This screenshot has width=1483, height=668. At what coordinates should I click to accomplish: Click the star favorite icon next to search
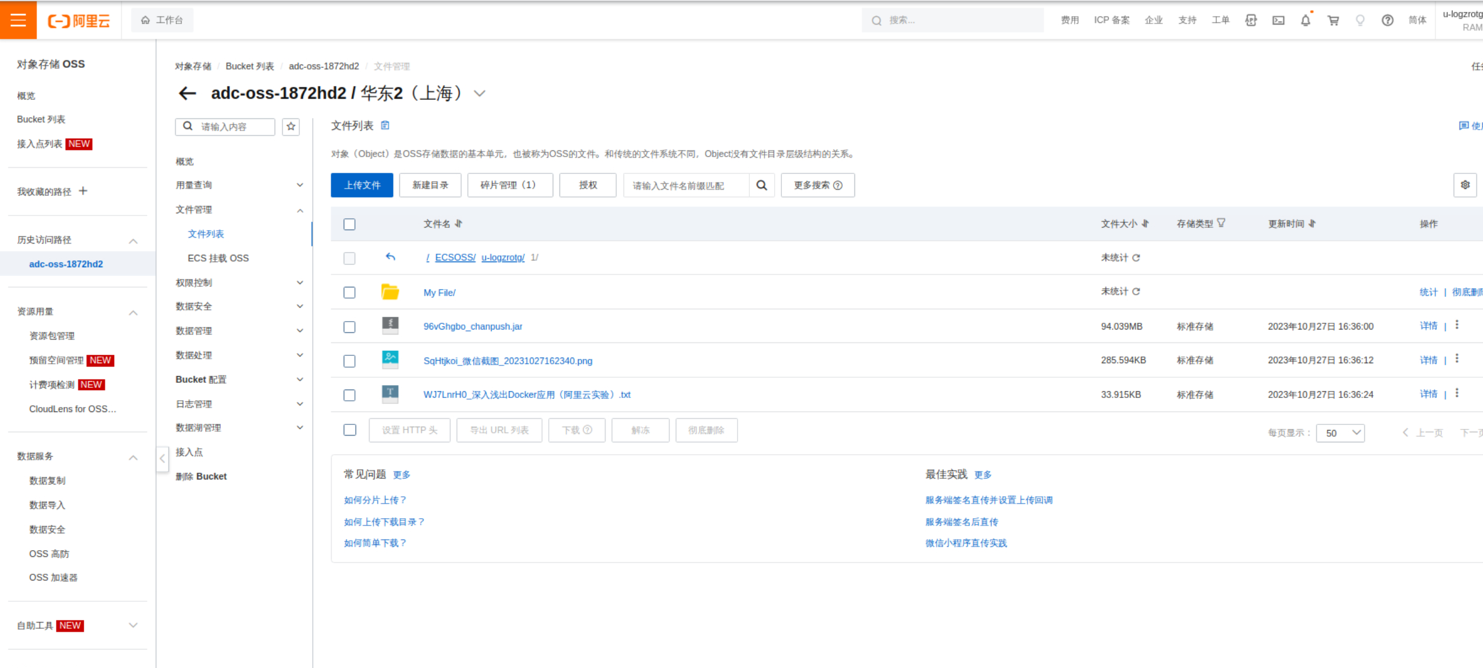[x=291, y=126]
